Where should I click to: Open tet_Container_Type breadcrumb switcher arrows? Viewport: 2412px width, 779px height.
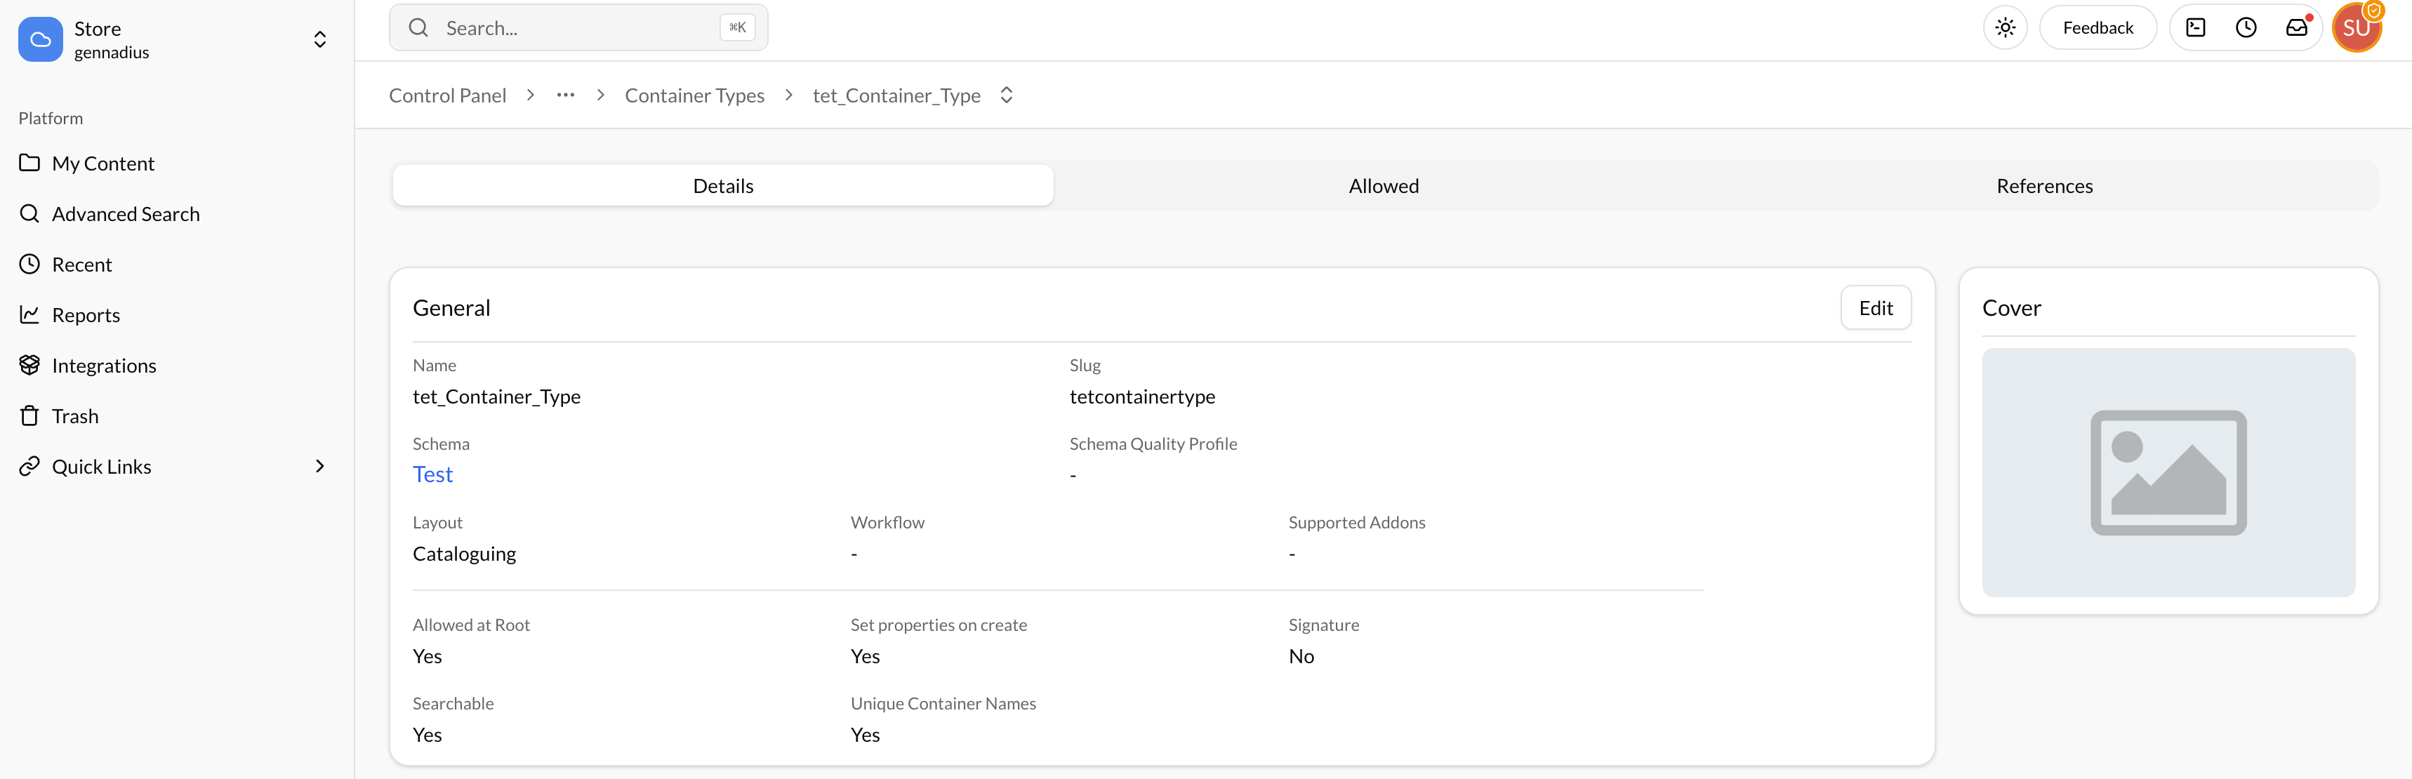point(1007,95)
